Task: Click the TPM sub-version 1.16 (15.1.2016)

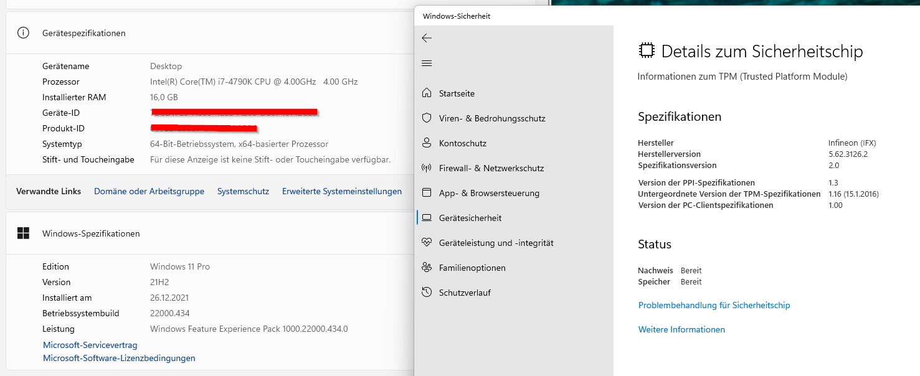Action: (x=853, y=194)
